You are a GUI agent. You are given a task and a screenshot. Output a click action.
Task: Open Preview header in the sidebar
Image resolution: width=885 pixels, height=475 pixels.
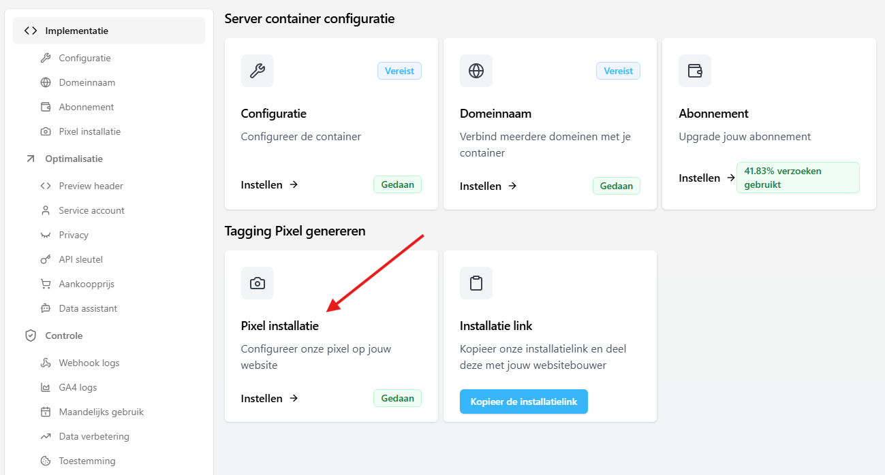91,186
